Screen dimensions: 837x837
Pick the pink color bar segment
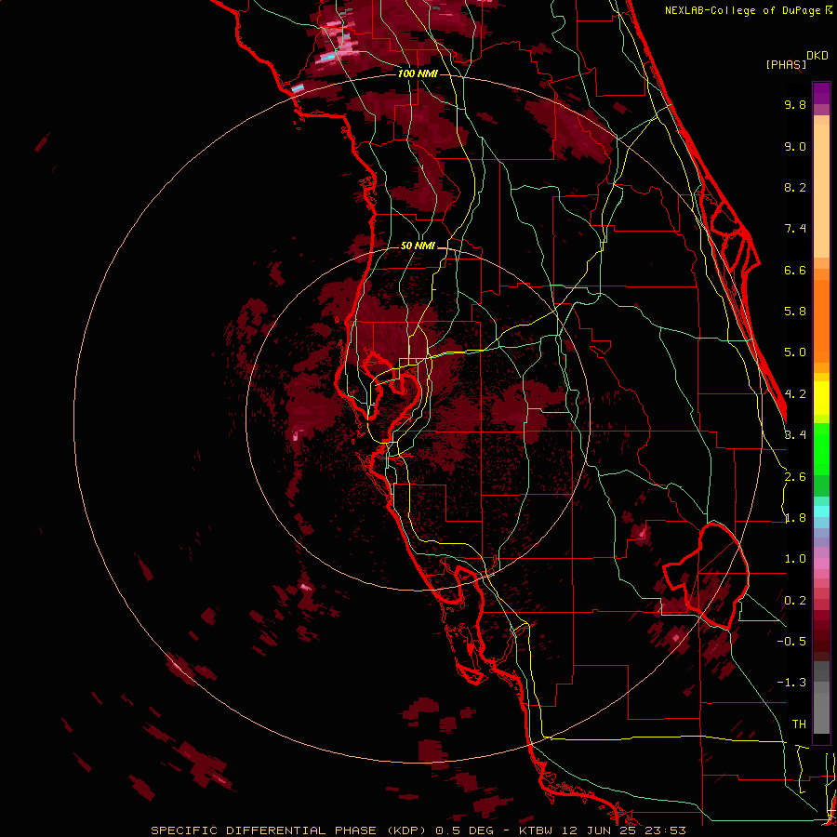point(821,564)
